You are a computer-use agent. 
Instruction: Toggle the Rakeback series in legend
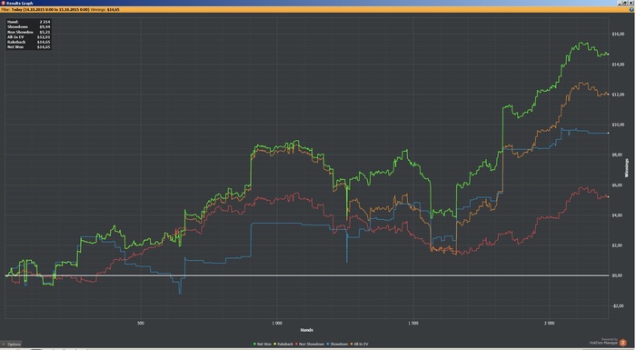(283, 345)
